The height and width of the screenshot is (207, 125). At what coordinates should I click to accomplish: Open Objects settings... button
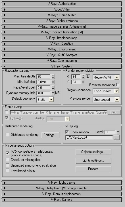(93, 152)
